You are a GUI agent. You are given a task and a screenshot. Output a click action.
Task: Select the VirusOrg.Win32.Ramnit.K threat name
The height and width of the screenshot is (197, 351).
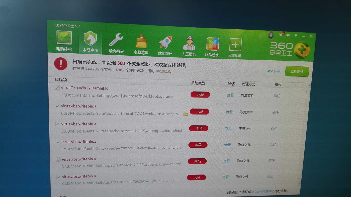(x=84, y=88)
